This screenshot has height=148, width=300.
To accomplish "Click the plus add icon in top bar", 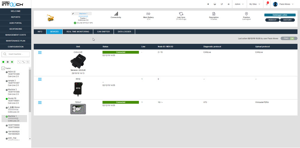I will [208, 4].
